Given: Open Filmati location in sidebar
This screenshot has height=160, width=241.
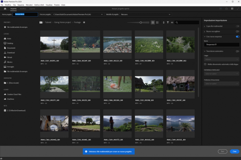Looking at the screenshot, I should pyautogui.click(x=8, y=57).
